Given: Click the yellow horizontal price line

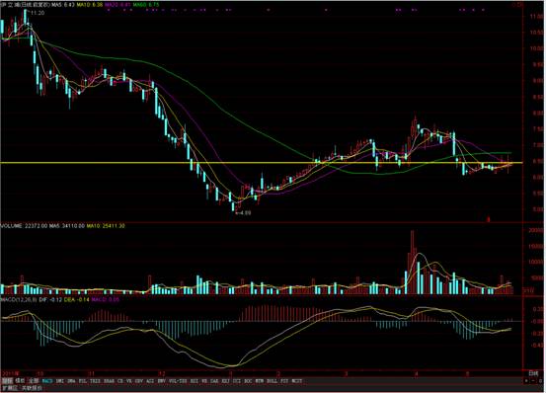Looking at the screenshot, I should tap(262, 163).
